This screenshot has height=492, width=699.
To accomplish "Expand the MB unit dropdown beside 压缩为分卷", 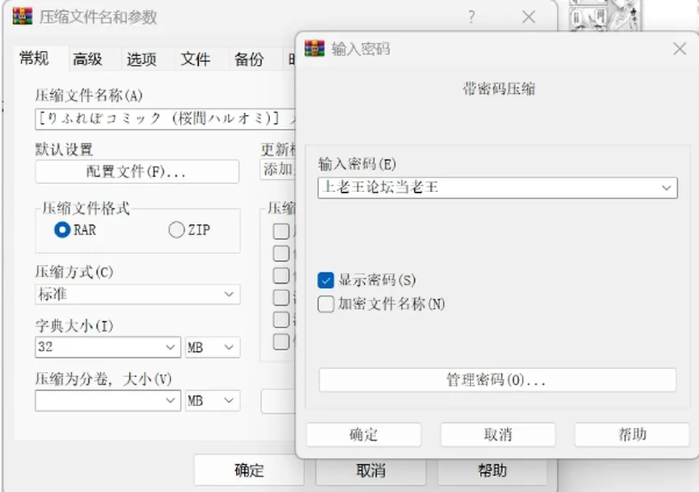I will coord(213,400).
